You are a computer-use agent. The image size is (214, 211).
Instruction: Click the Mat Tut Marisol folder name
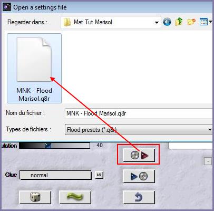pos(93,22)
